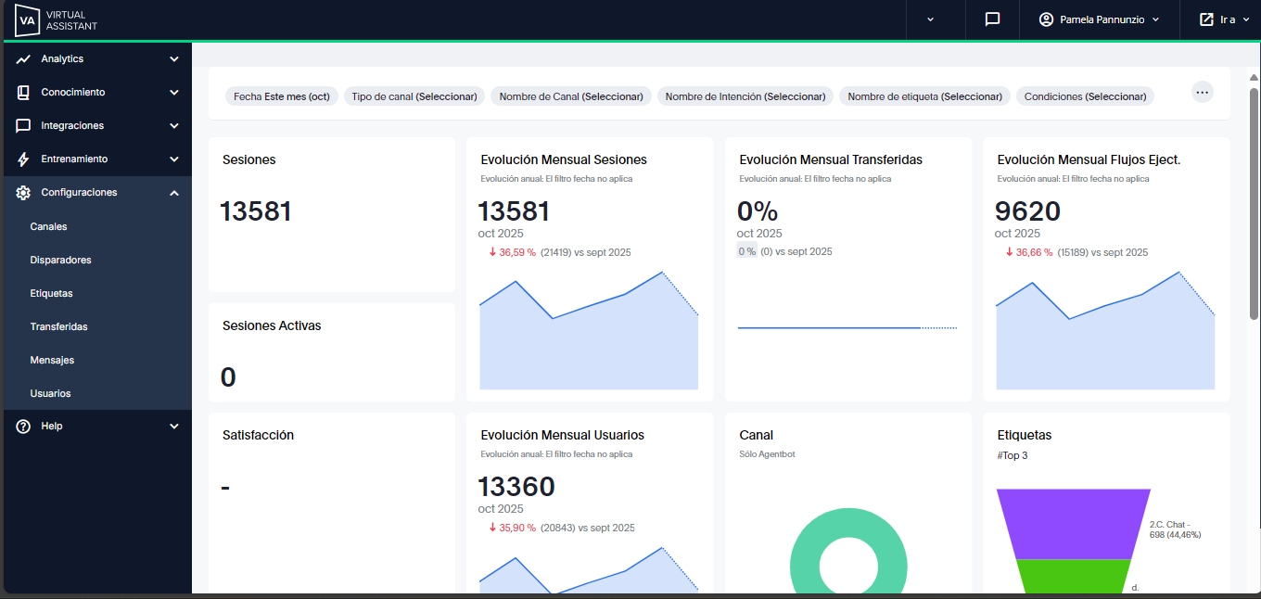The height and width of the screenshot is (599, 1261).
Task: Click the purple funnel segment in Etiquetas
Action: [x=1074, y=524]
